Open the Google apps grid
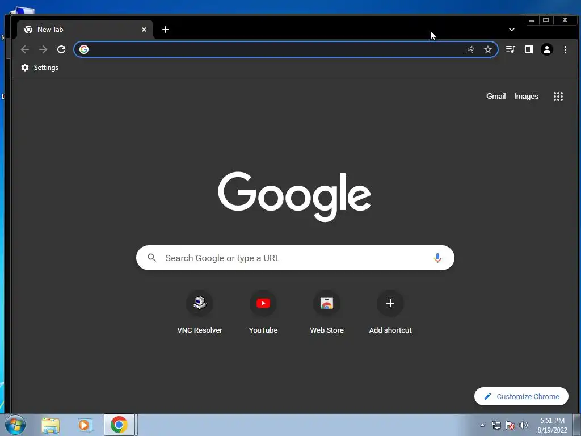Viewport: 581px width, 436px height. 558,97
